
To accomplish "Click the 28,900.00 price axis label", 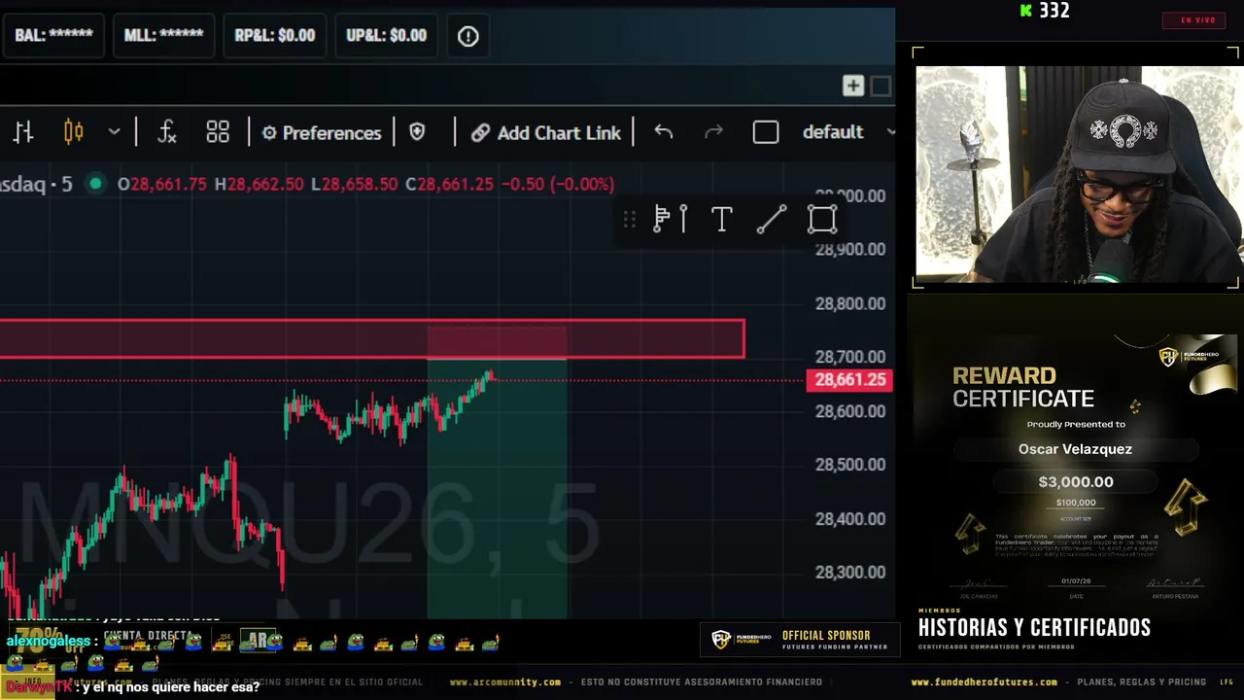I will pyautogui.click(x=850, y=249).
